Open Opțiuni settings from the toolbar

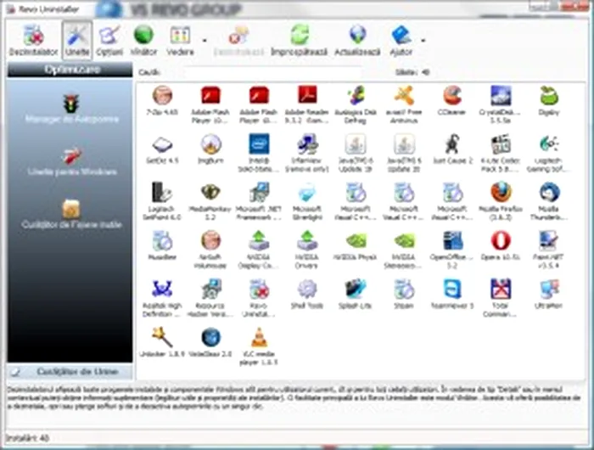click(x=109, y=39)
